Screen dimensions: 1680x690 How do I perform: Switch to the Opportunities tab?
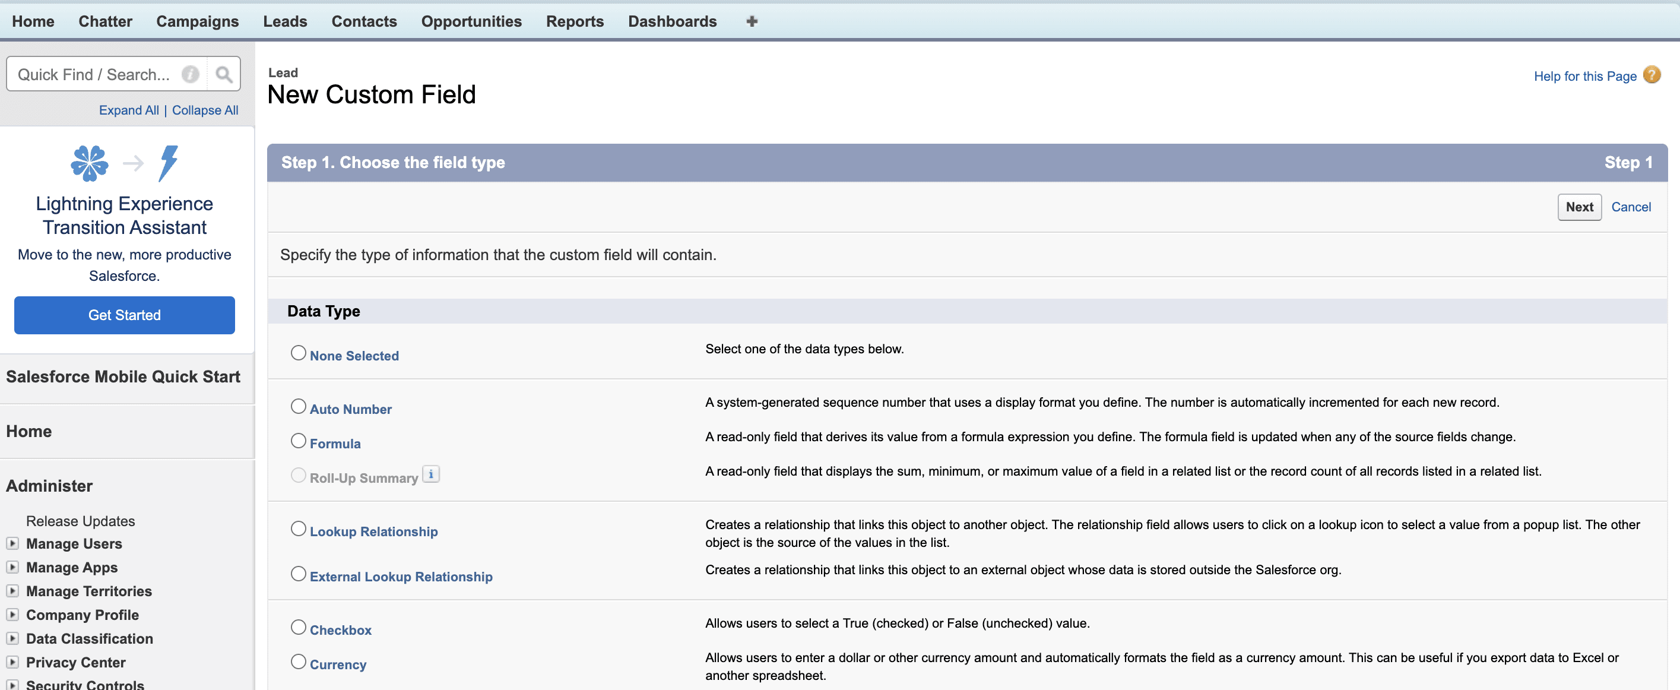pos(471,21)
